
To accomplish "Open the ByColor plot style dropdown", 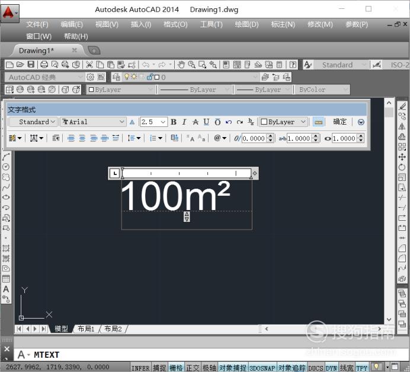I will click(x=322, y=90).
